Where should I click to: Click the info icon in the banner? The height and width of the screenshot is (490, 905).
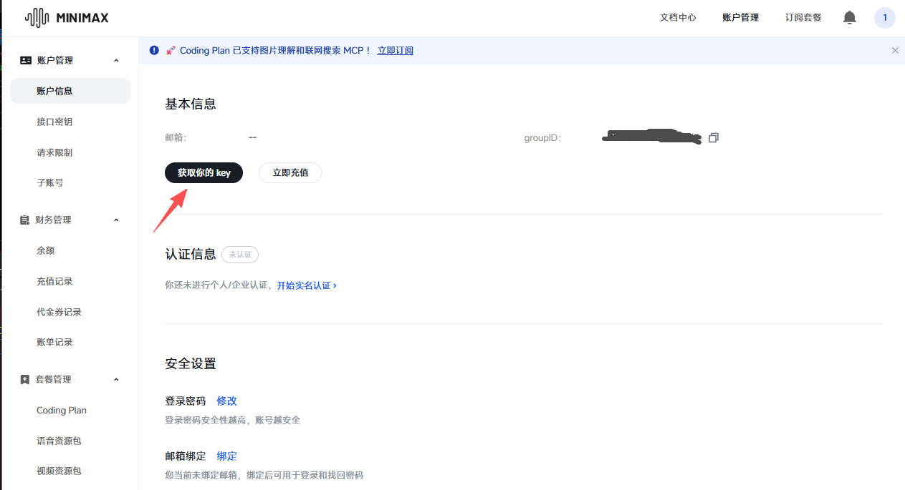pos(154,50)
